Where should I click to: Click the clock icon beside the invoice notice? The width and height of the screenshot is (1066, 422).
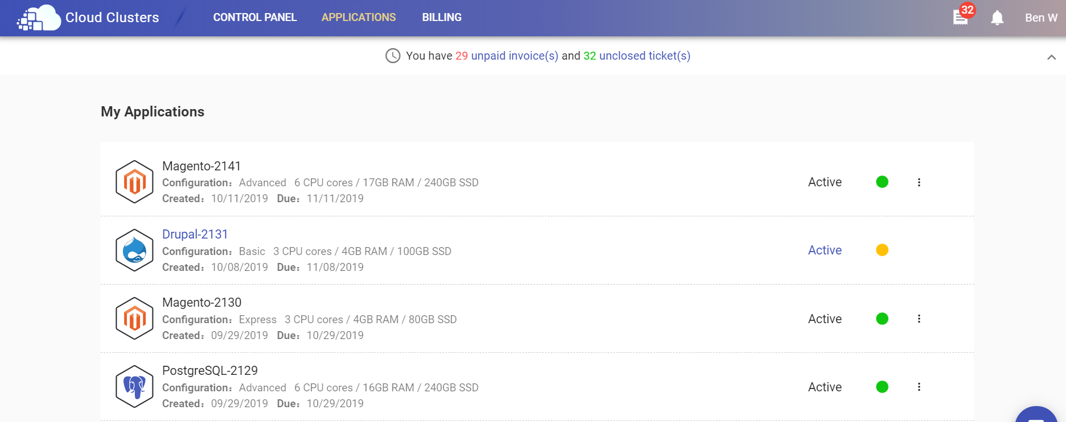click(392, 56)
